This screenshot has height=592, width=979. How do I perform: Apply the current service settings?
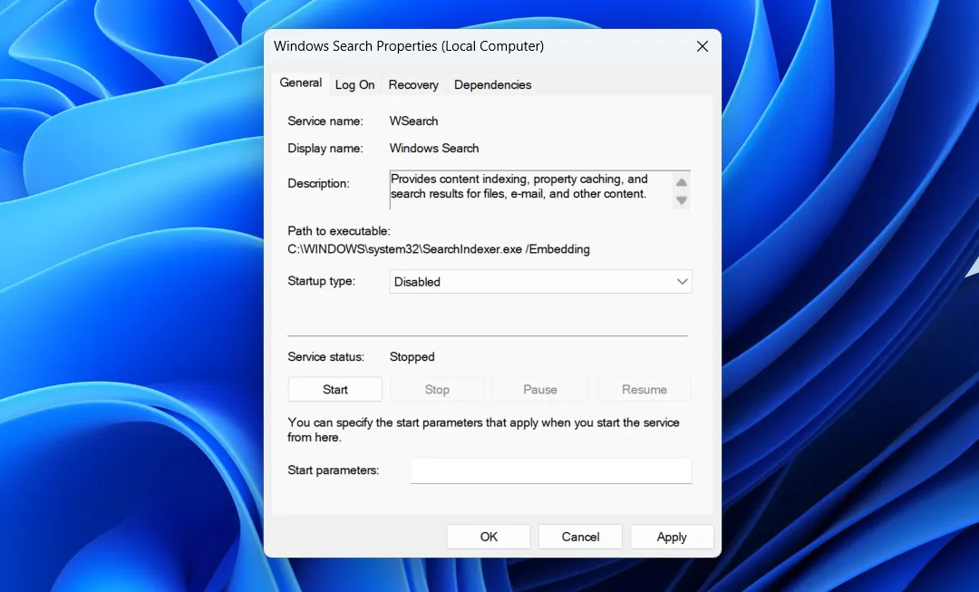[672, 536]
